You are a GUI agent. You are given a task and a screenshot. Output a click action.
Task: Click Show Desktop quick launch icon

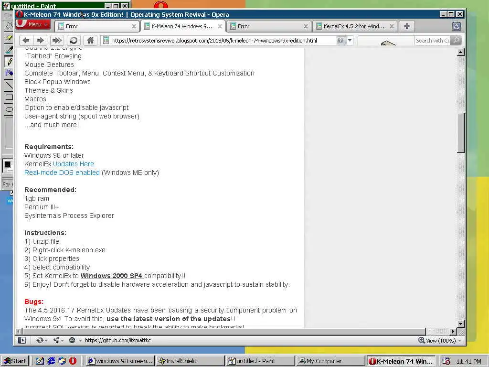pyautogui.click(x=40, y=361)
